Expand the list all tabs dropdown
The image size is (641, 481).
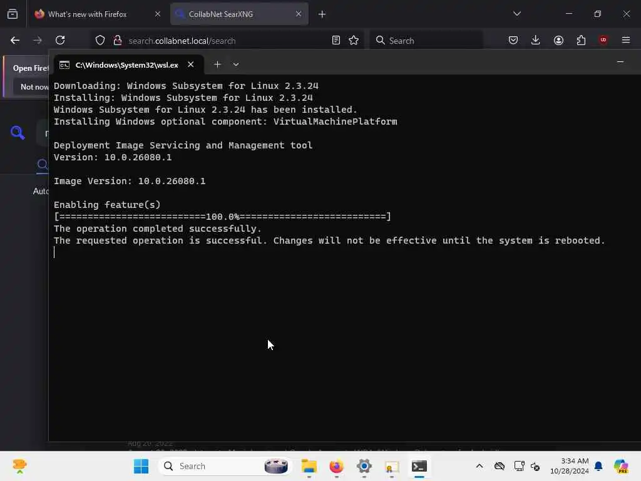click(x=516, y=14)
